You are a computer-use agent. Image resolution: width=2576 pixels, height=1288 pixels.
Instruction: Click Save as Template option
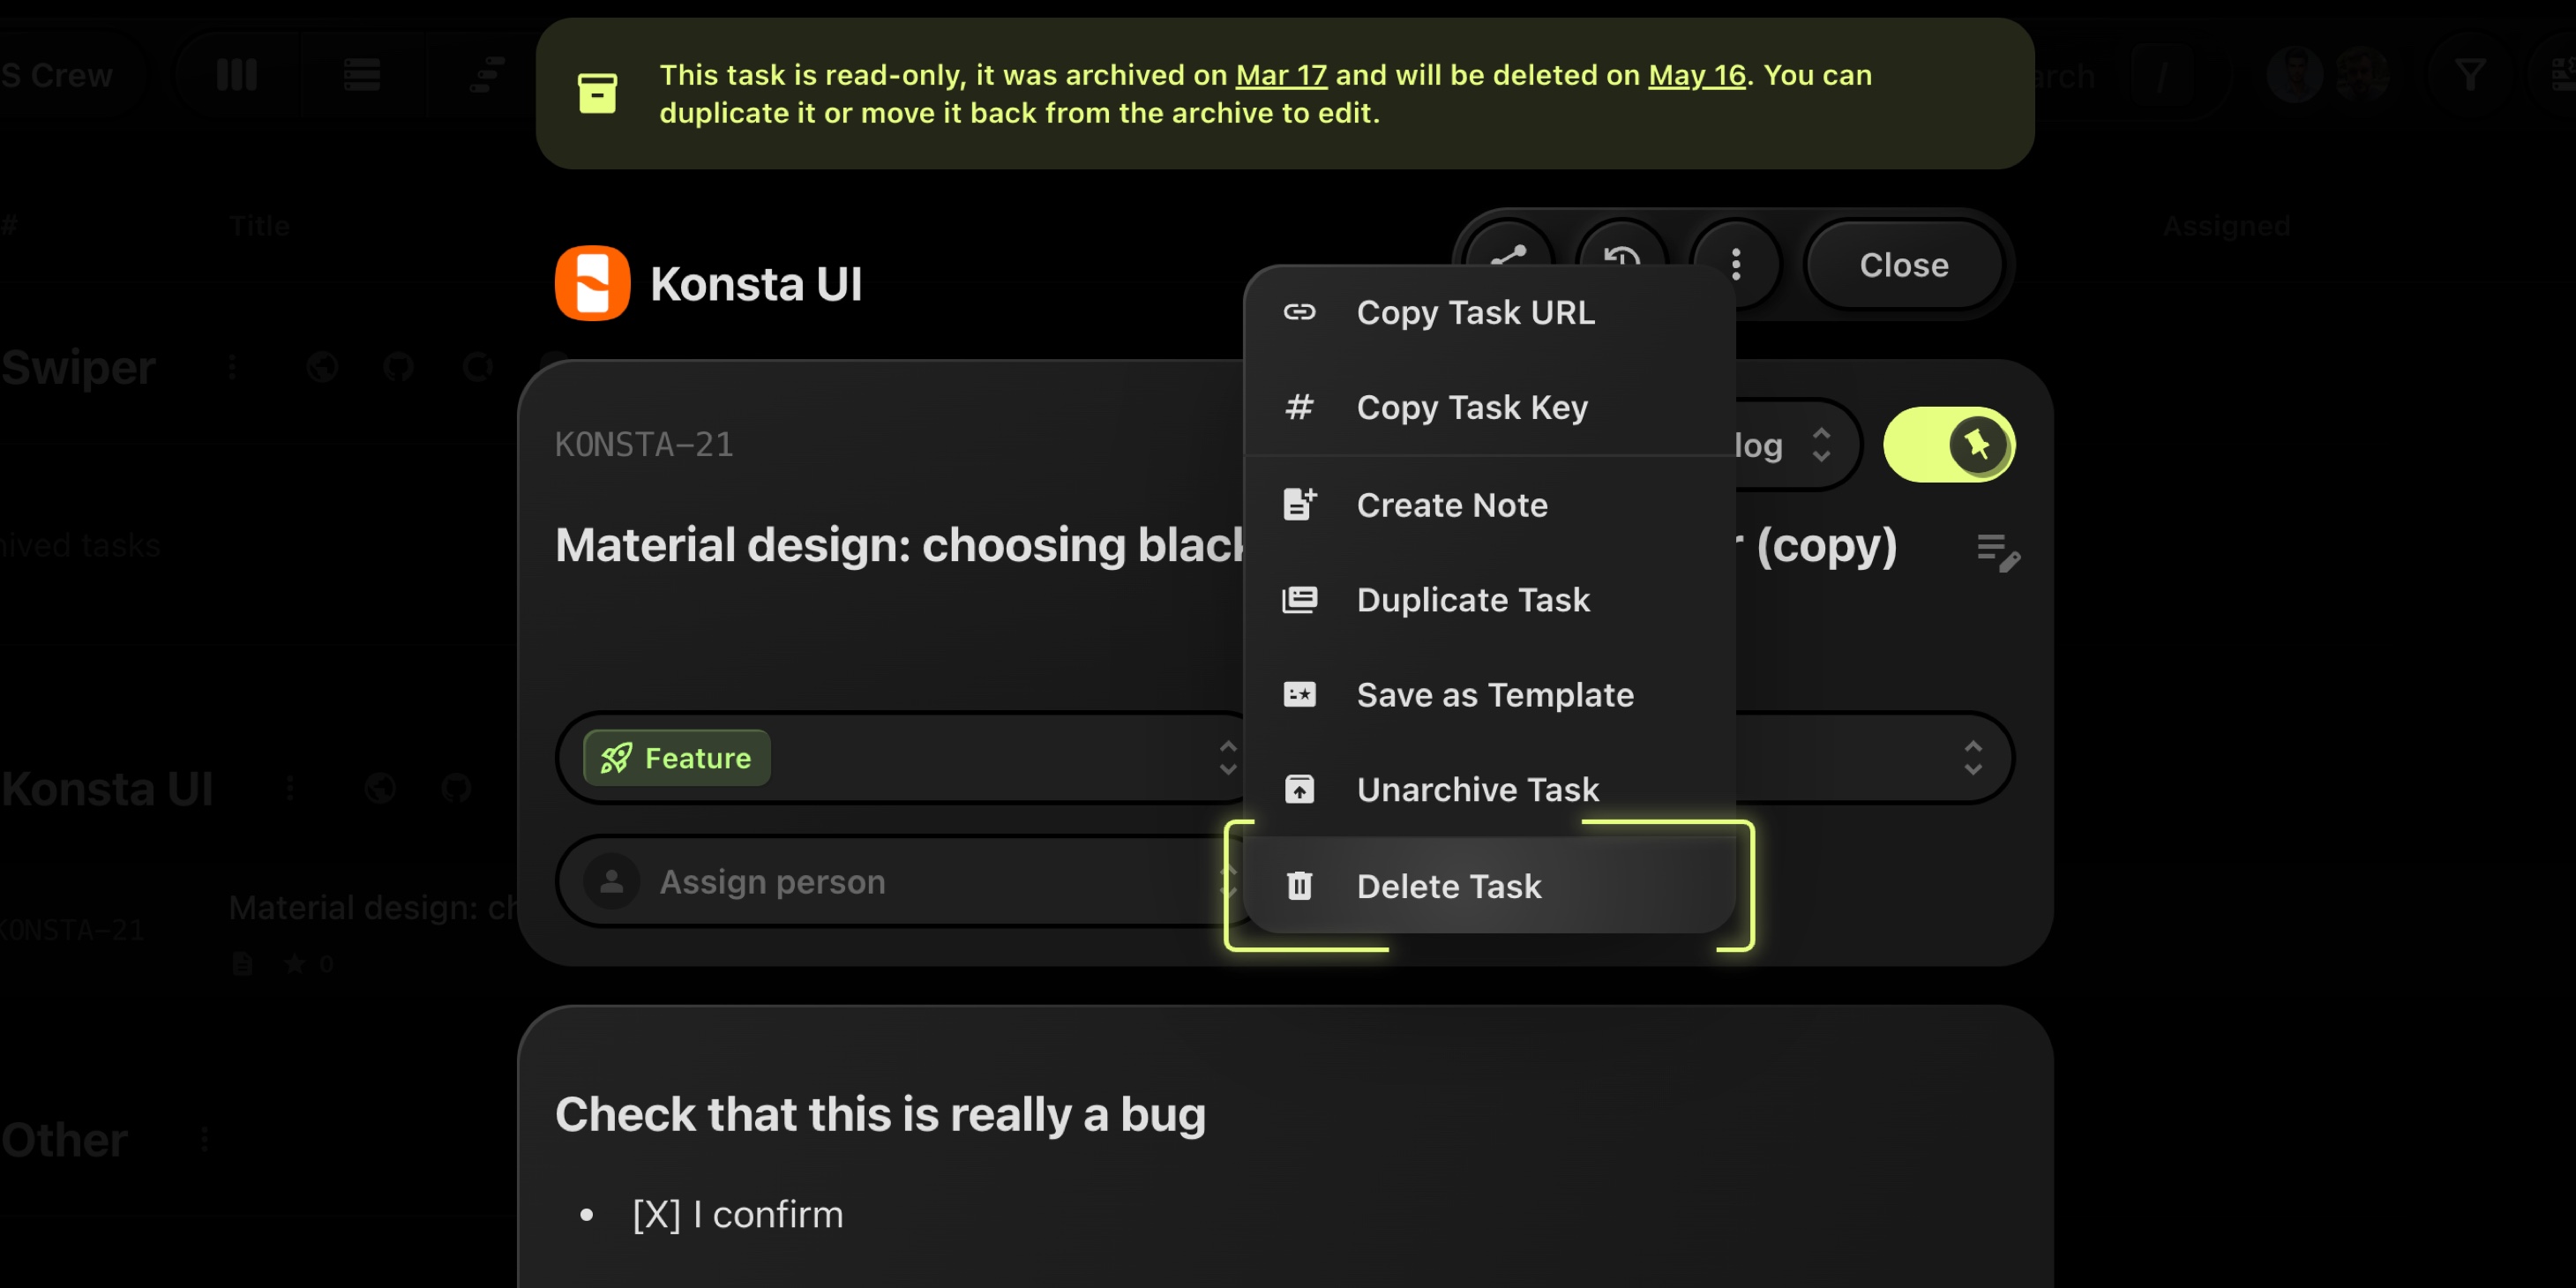[x=1494, y=694]
